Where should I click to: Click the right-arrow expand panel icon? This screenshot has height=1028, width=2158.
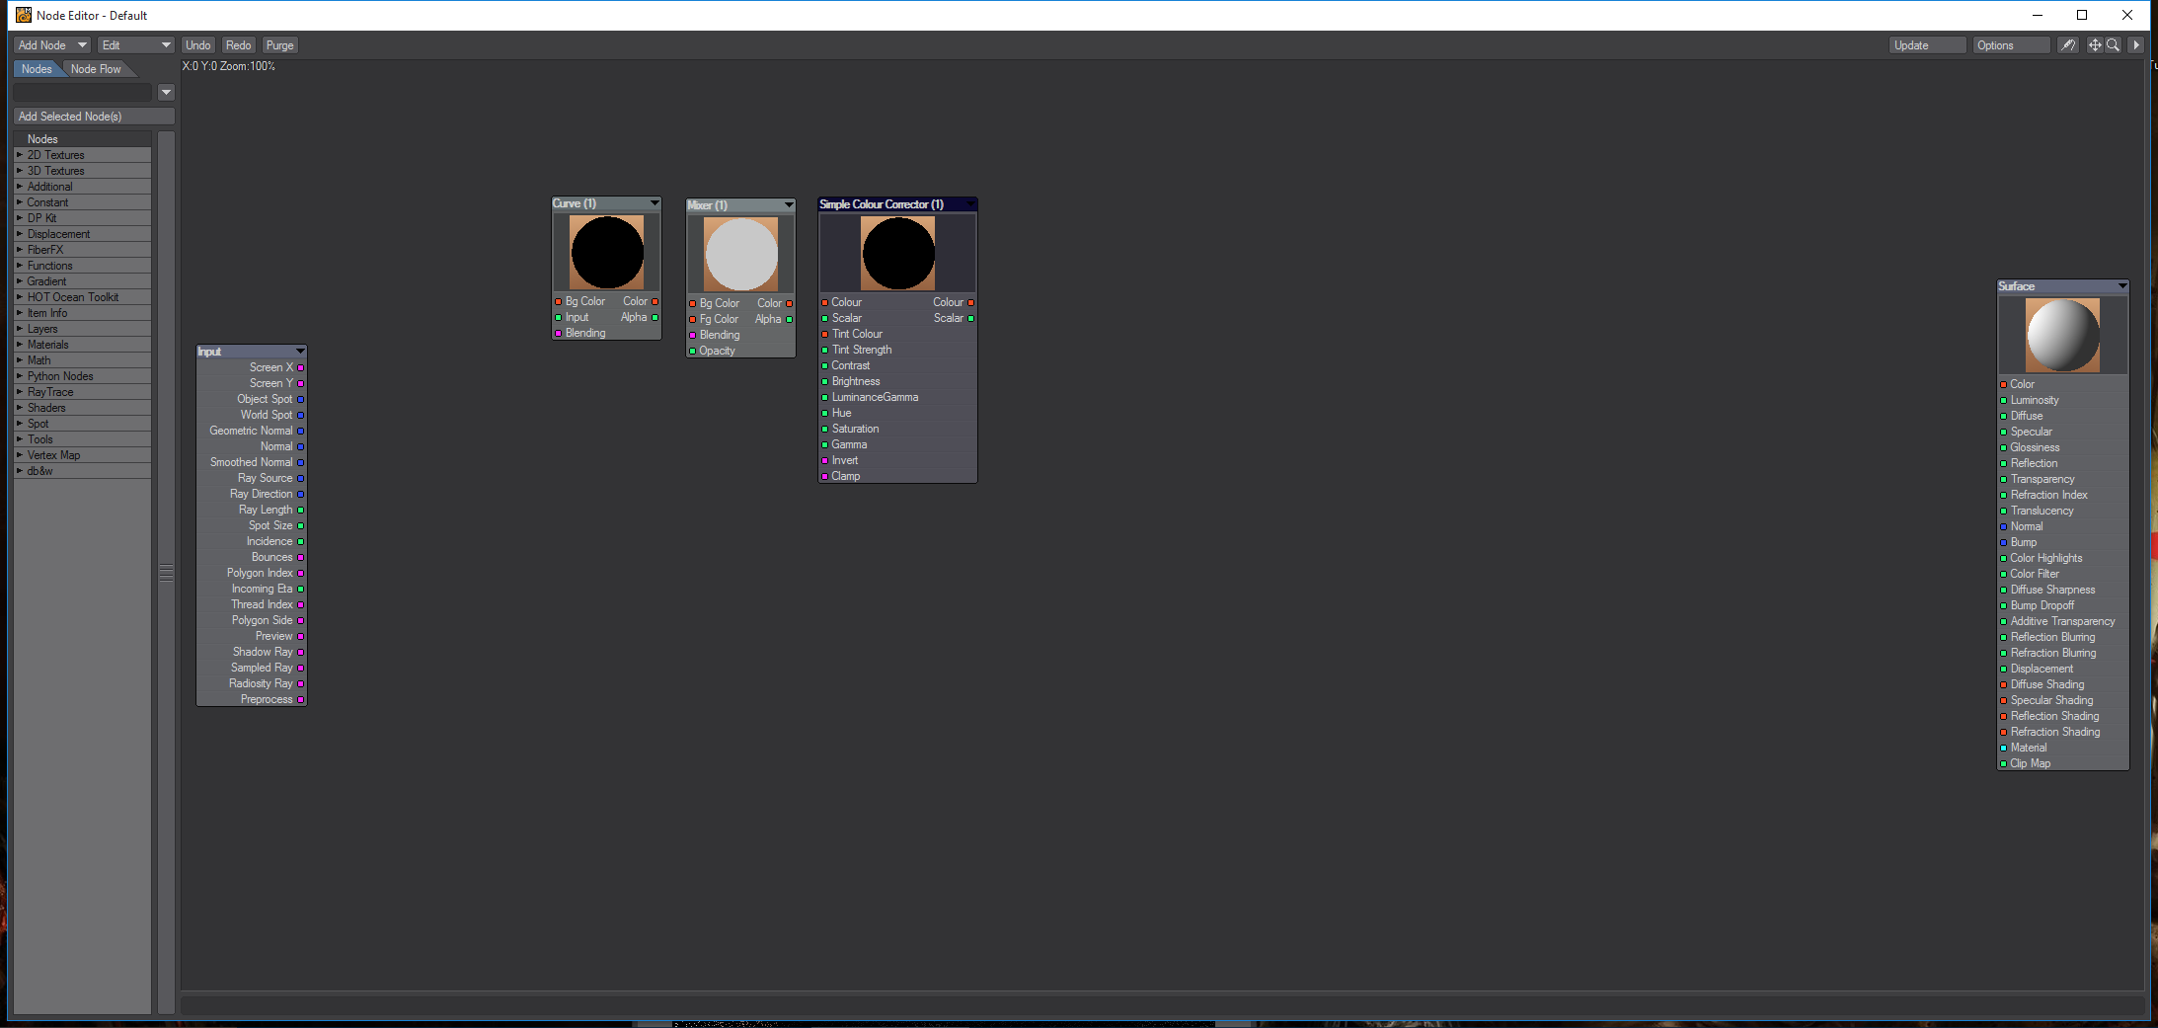[2136, 45]
